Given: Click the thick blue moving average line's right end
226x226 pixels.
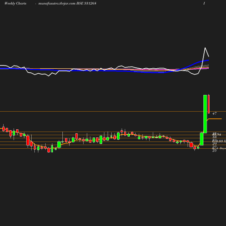Looking at the screenshot, I should (208, 60).
